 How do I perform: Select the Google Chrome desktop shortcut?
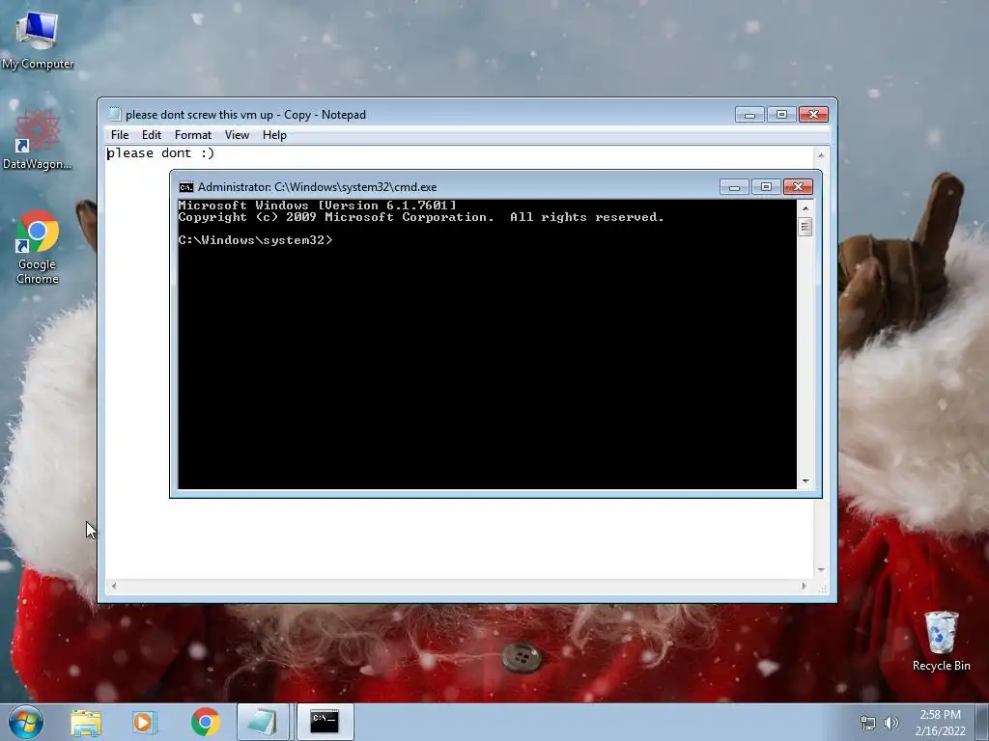(x=38, y=247)
